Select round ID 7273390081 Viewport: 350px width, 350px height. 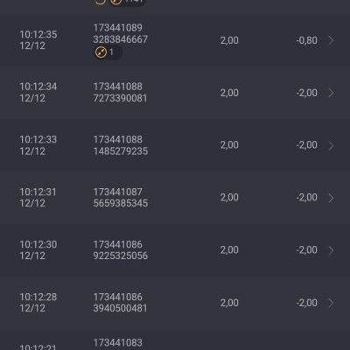[x=120, y=98]
